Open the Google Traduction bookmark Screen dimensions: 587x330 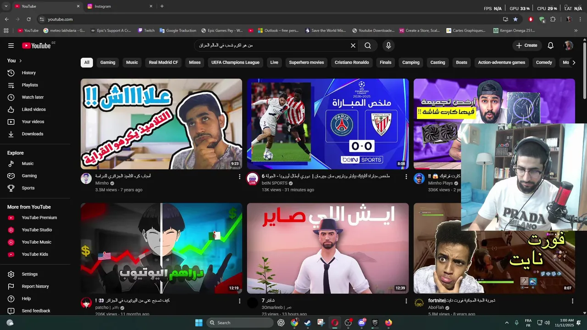pyautogui.click(x=178, y=31)
